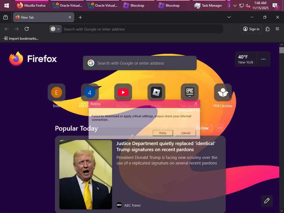Open Firefox View recent browsing icon

point(6,17)
